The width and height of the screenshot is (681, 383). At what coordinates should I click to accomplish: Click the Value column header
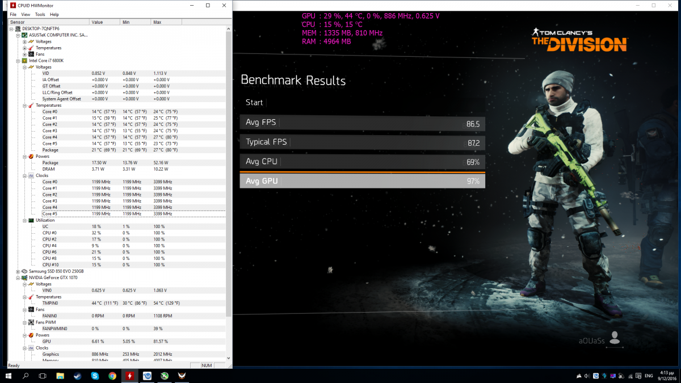click(105, 22)
